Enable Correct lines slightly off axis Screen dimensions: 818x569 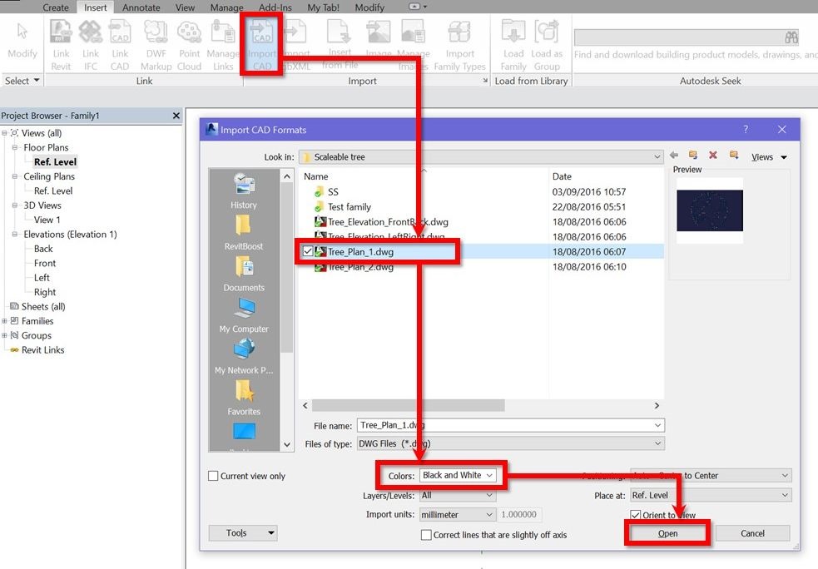click(x=426, y=535)
